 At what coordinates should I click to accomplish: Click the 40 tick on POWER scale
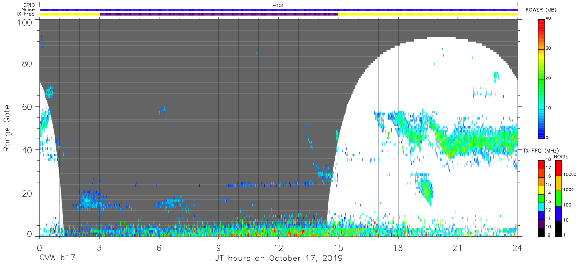[x=549, y=19]
